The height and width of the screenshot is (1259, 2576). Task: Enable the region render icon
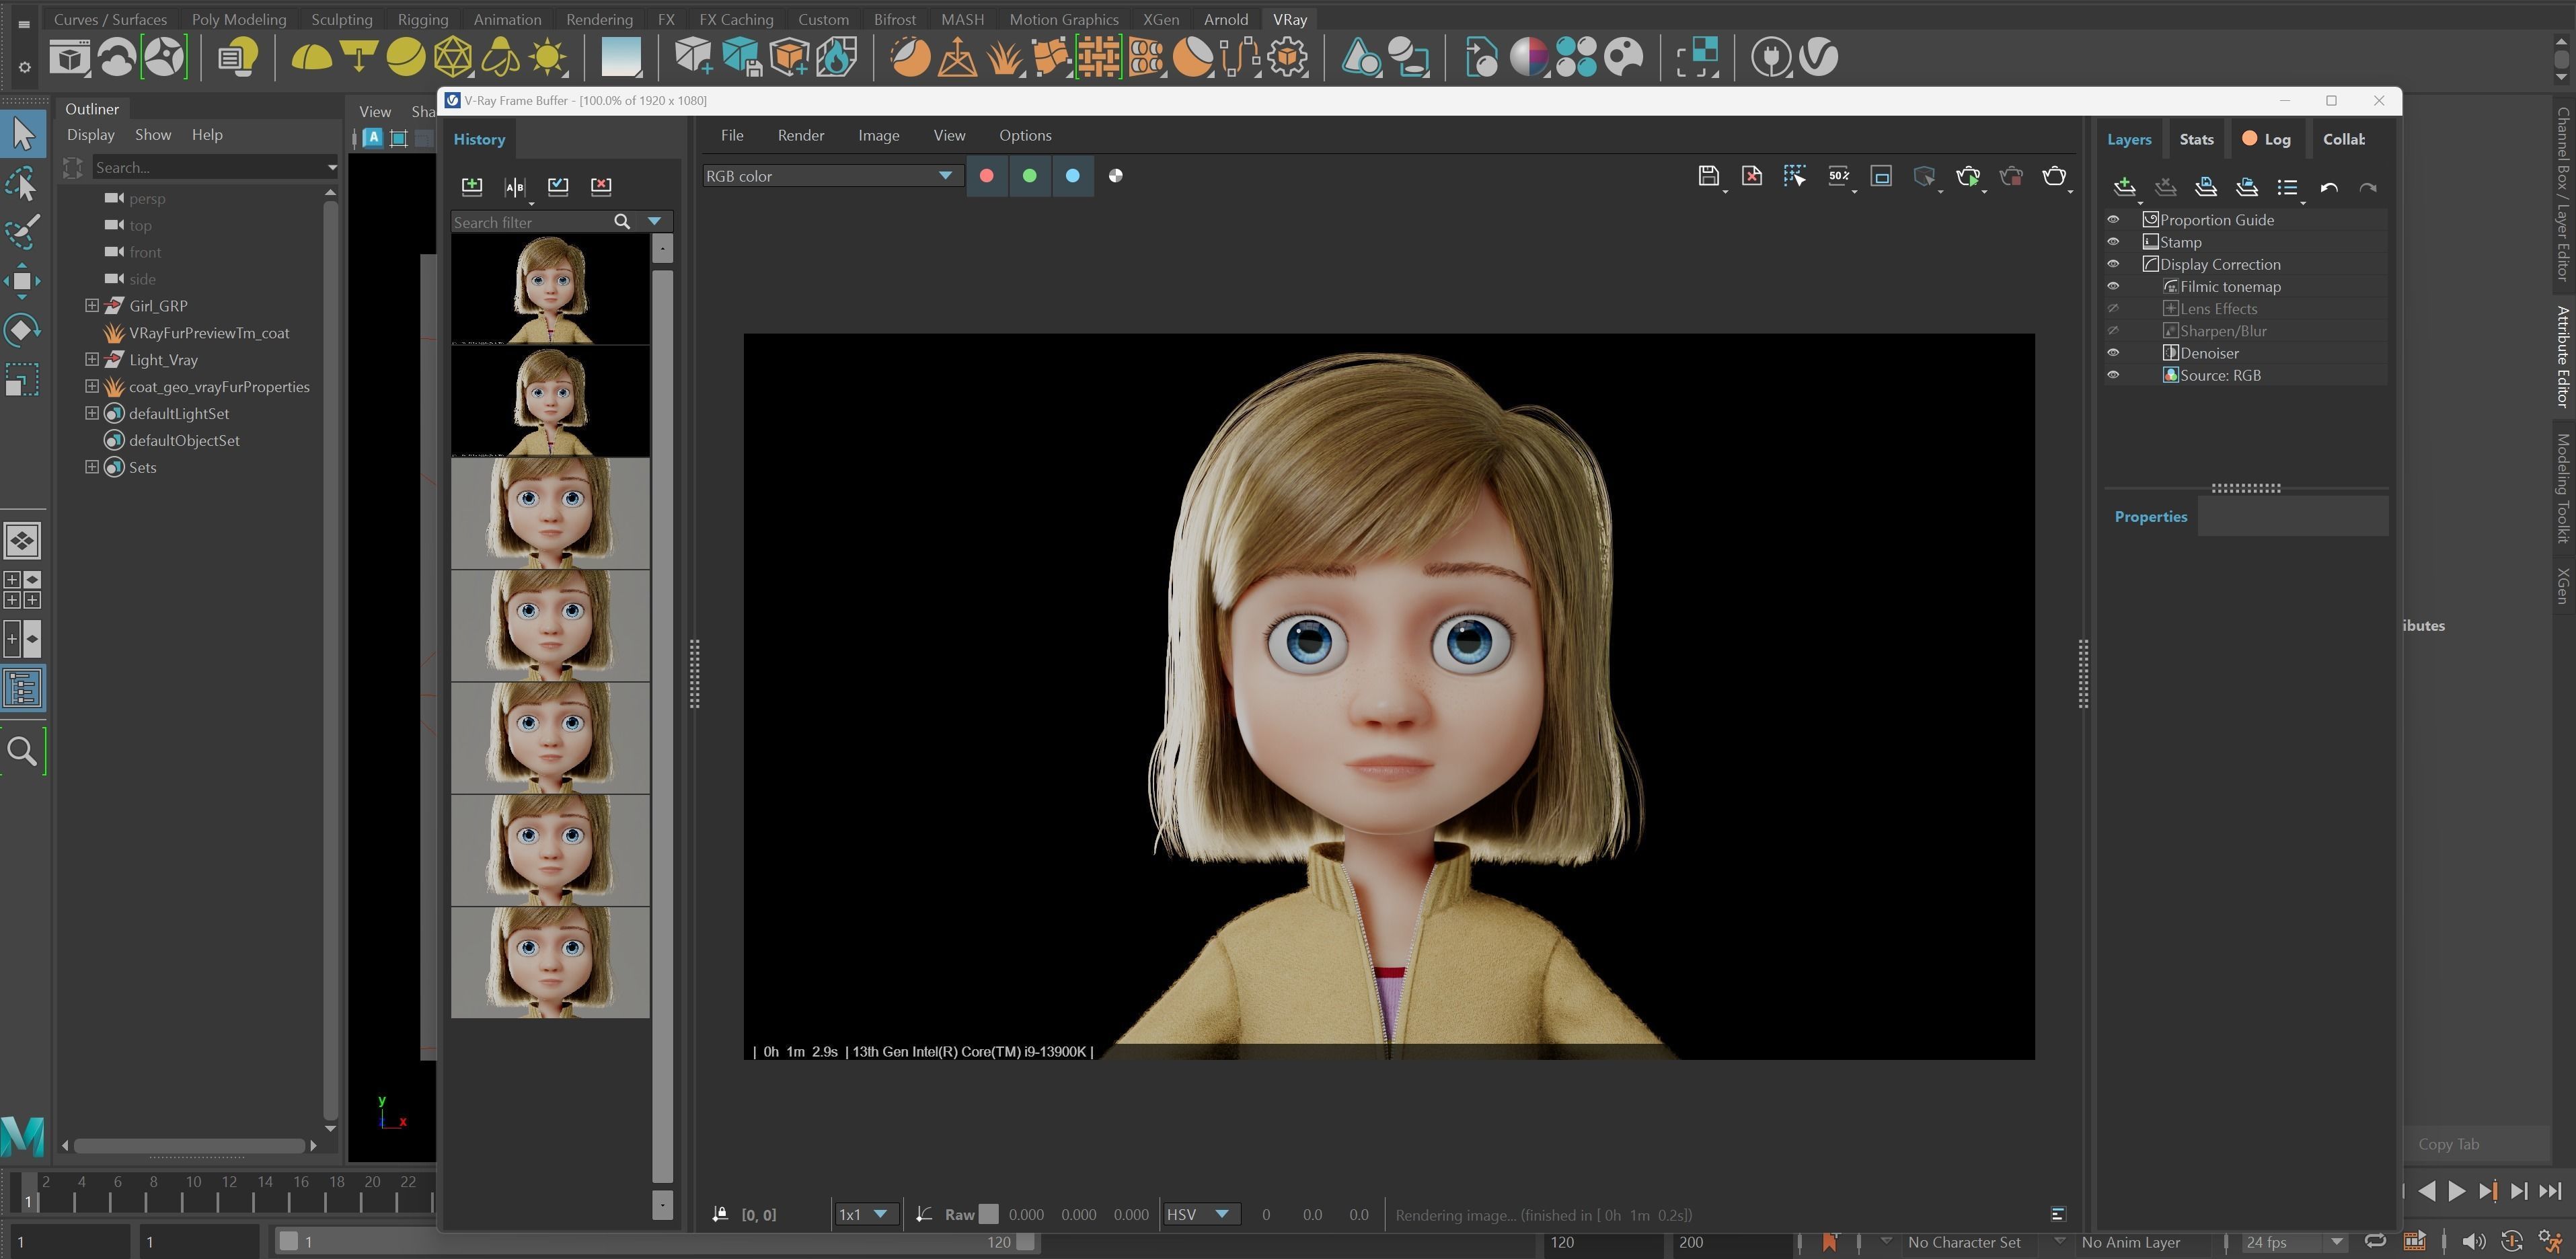coord(1881,176)
